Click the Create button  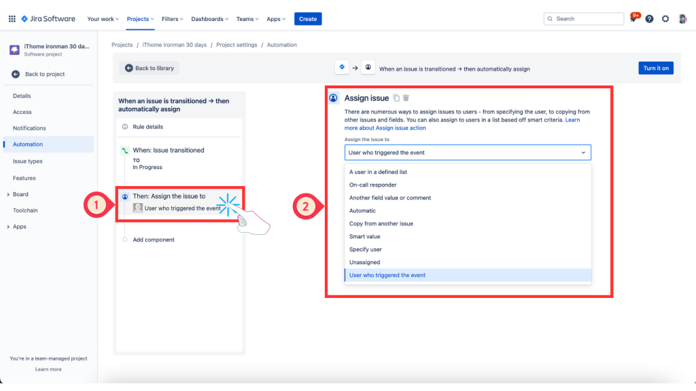pos(308,18)
